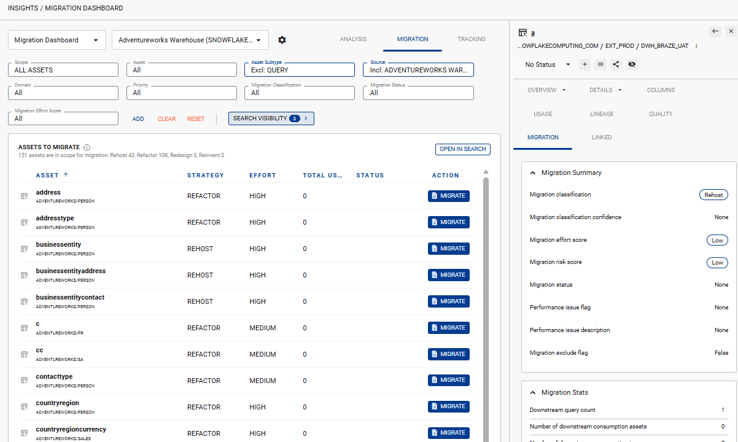Viewport: 738px width, 442px height.
Task: Collapse the Migration Stats section
Action: (x=532, y=392)
